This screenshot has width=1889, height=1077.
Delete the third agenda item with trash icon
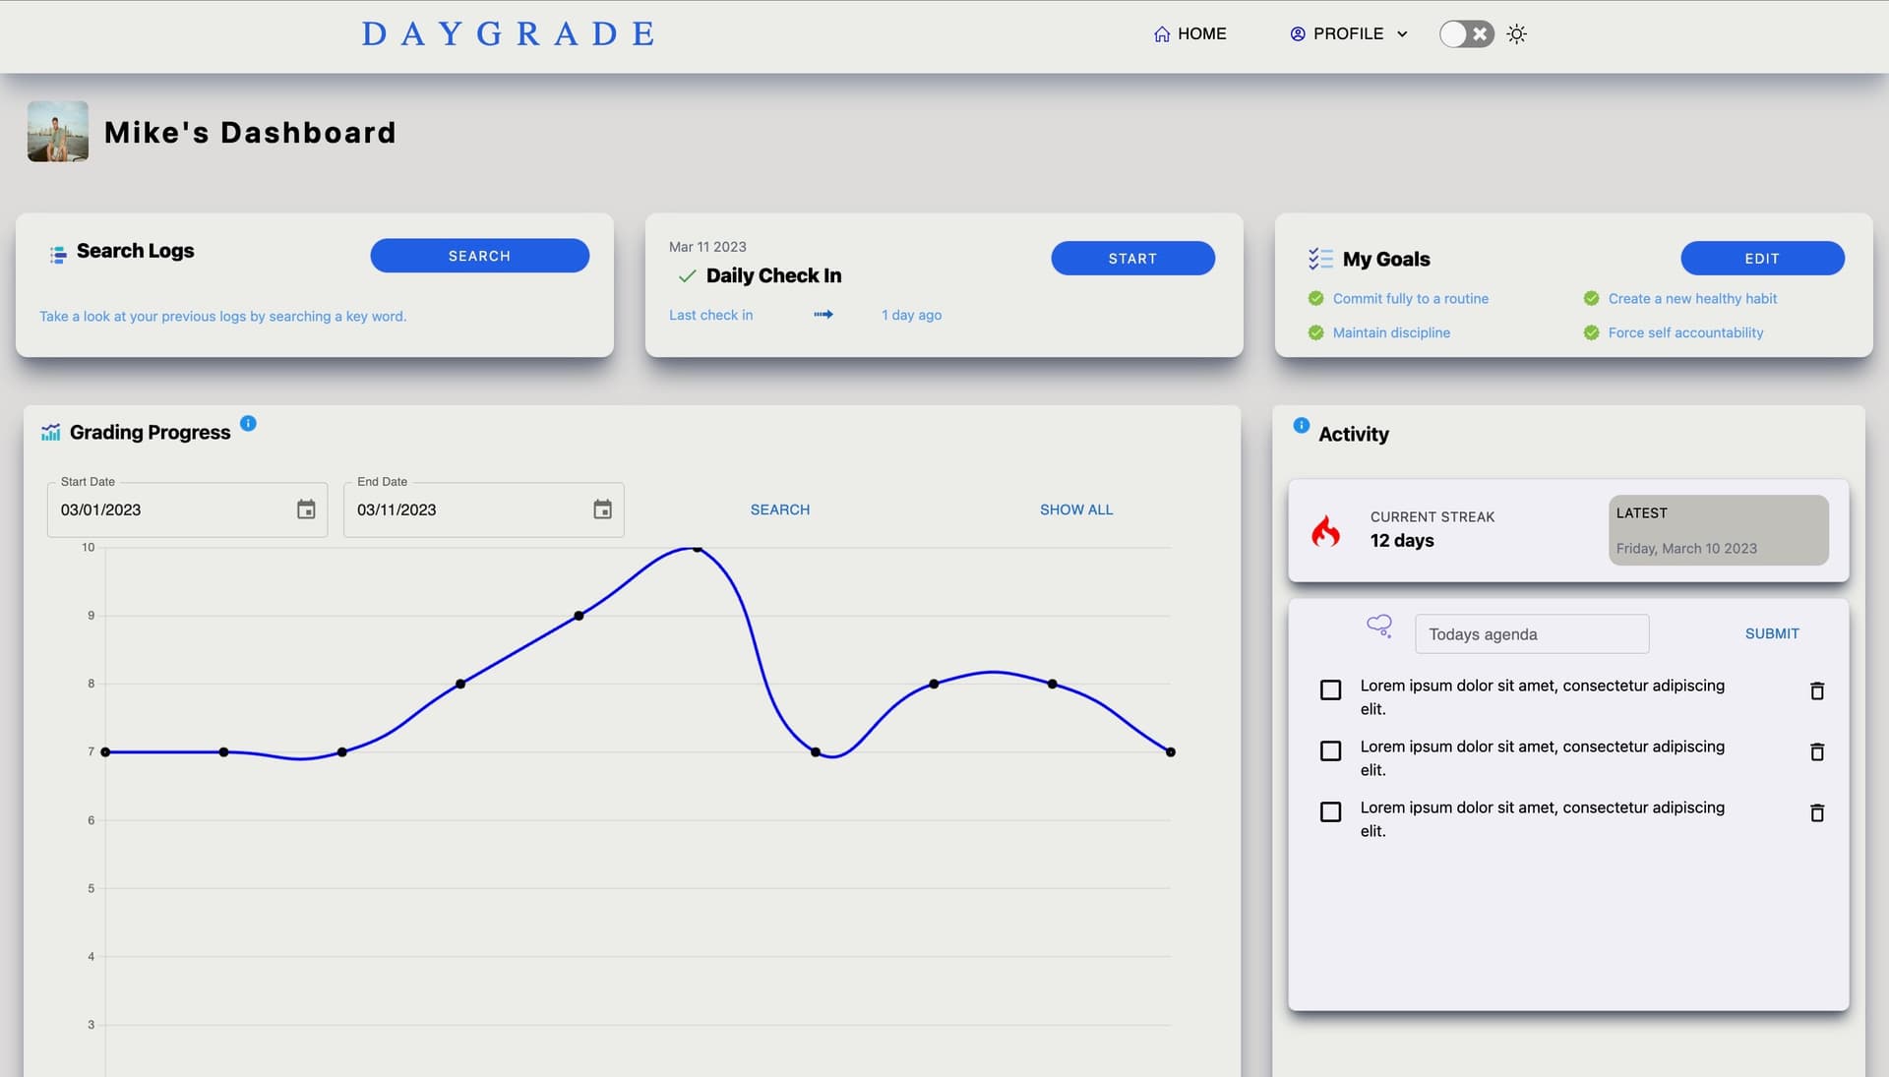coord(1816,813)
